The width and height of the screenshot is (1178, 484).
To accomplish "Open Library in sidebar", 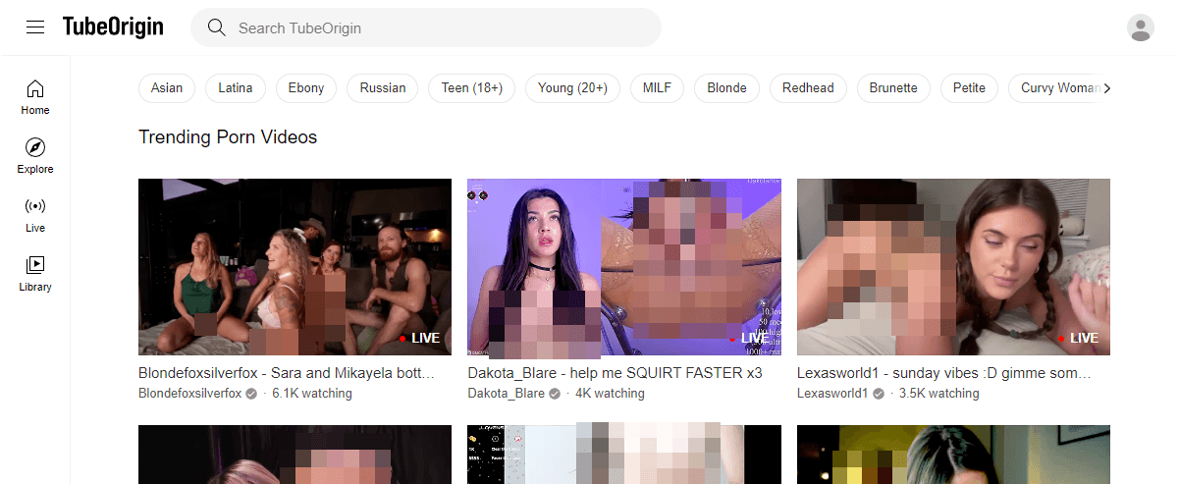I will tap(35, 274).
